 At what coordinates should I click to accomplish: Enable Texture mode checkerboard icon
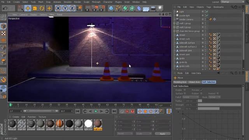[x=4, y=33]
